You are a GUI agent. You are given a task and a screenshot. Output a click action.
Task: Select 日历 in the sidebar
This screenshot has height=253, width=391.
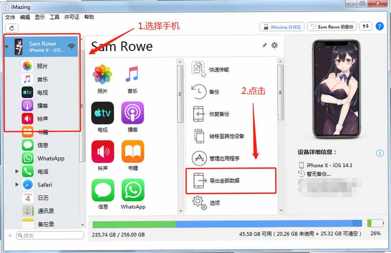click(x=43, y=198)
